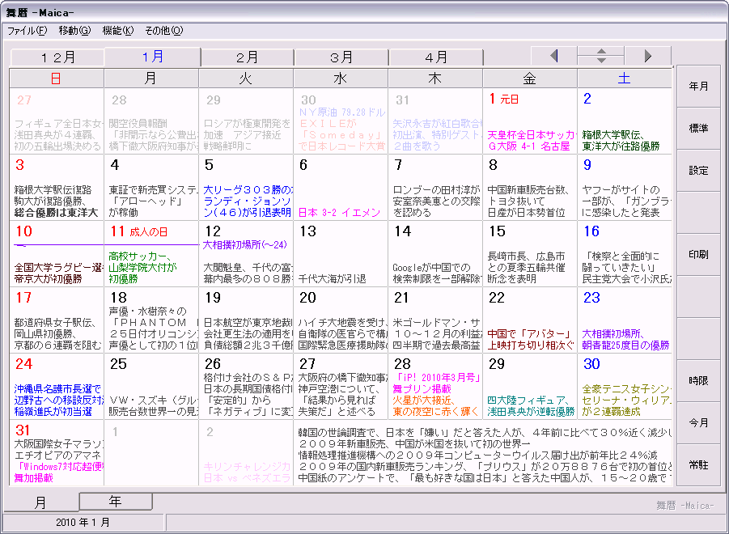Image resolution: width=729 pixels, height=534 pixels.
Task: Switch to the 2月 month tab
Action: pyautogui.click(x=247, y=57)
